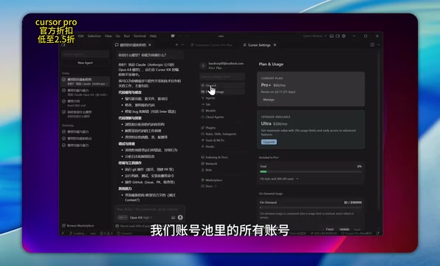
Task: Click Browse Marketplace in the left sidebar
Action: pyautogui.click(x=78, y=225)
